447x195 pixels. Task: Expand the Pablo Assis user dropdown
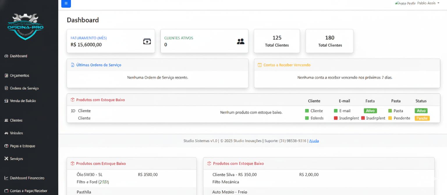point(428,3)
